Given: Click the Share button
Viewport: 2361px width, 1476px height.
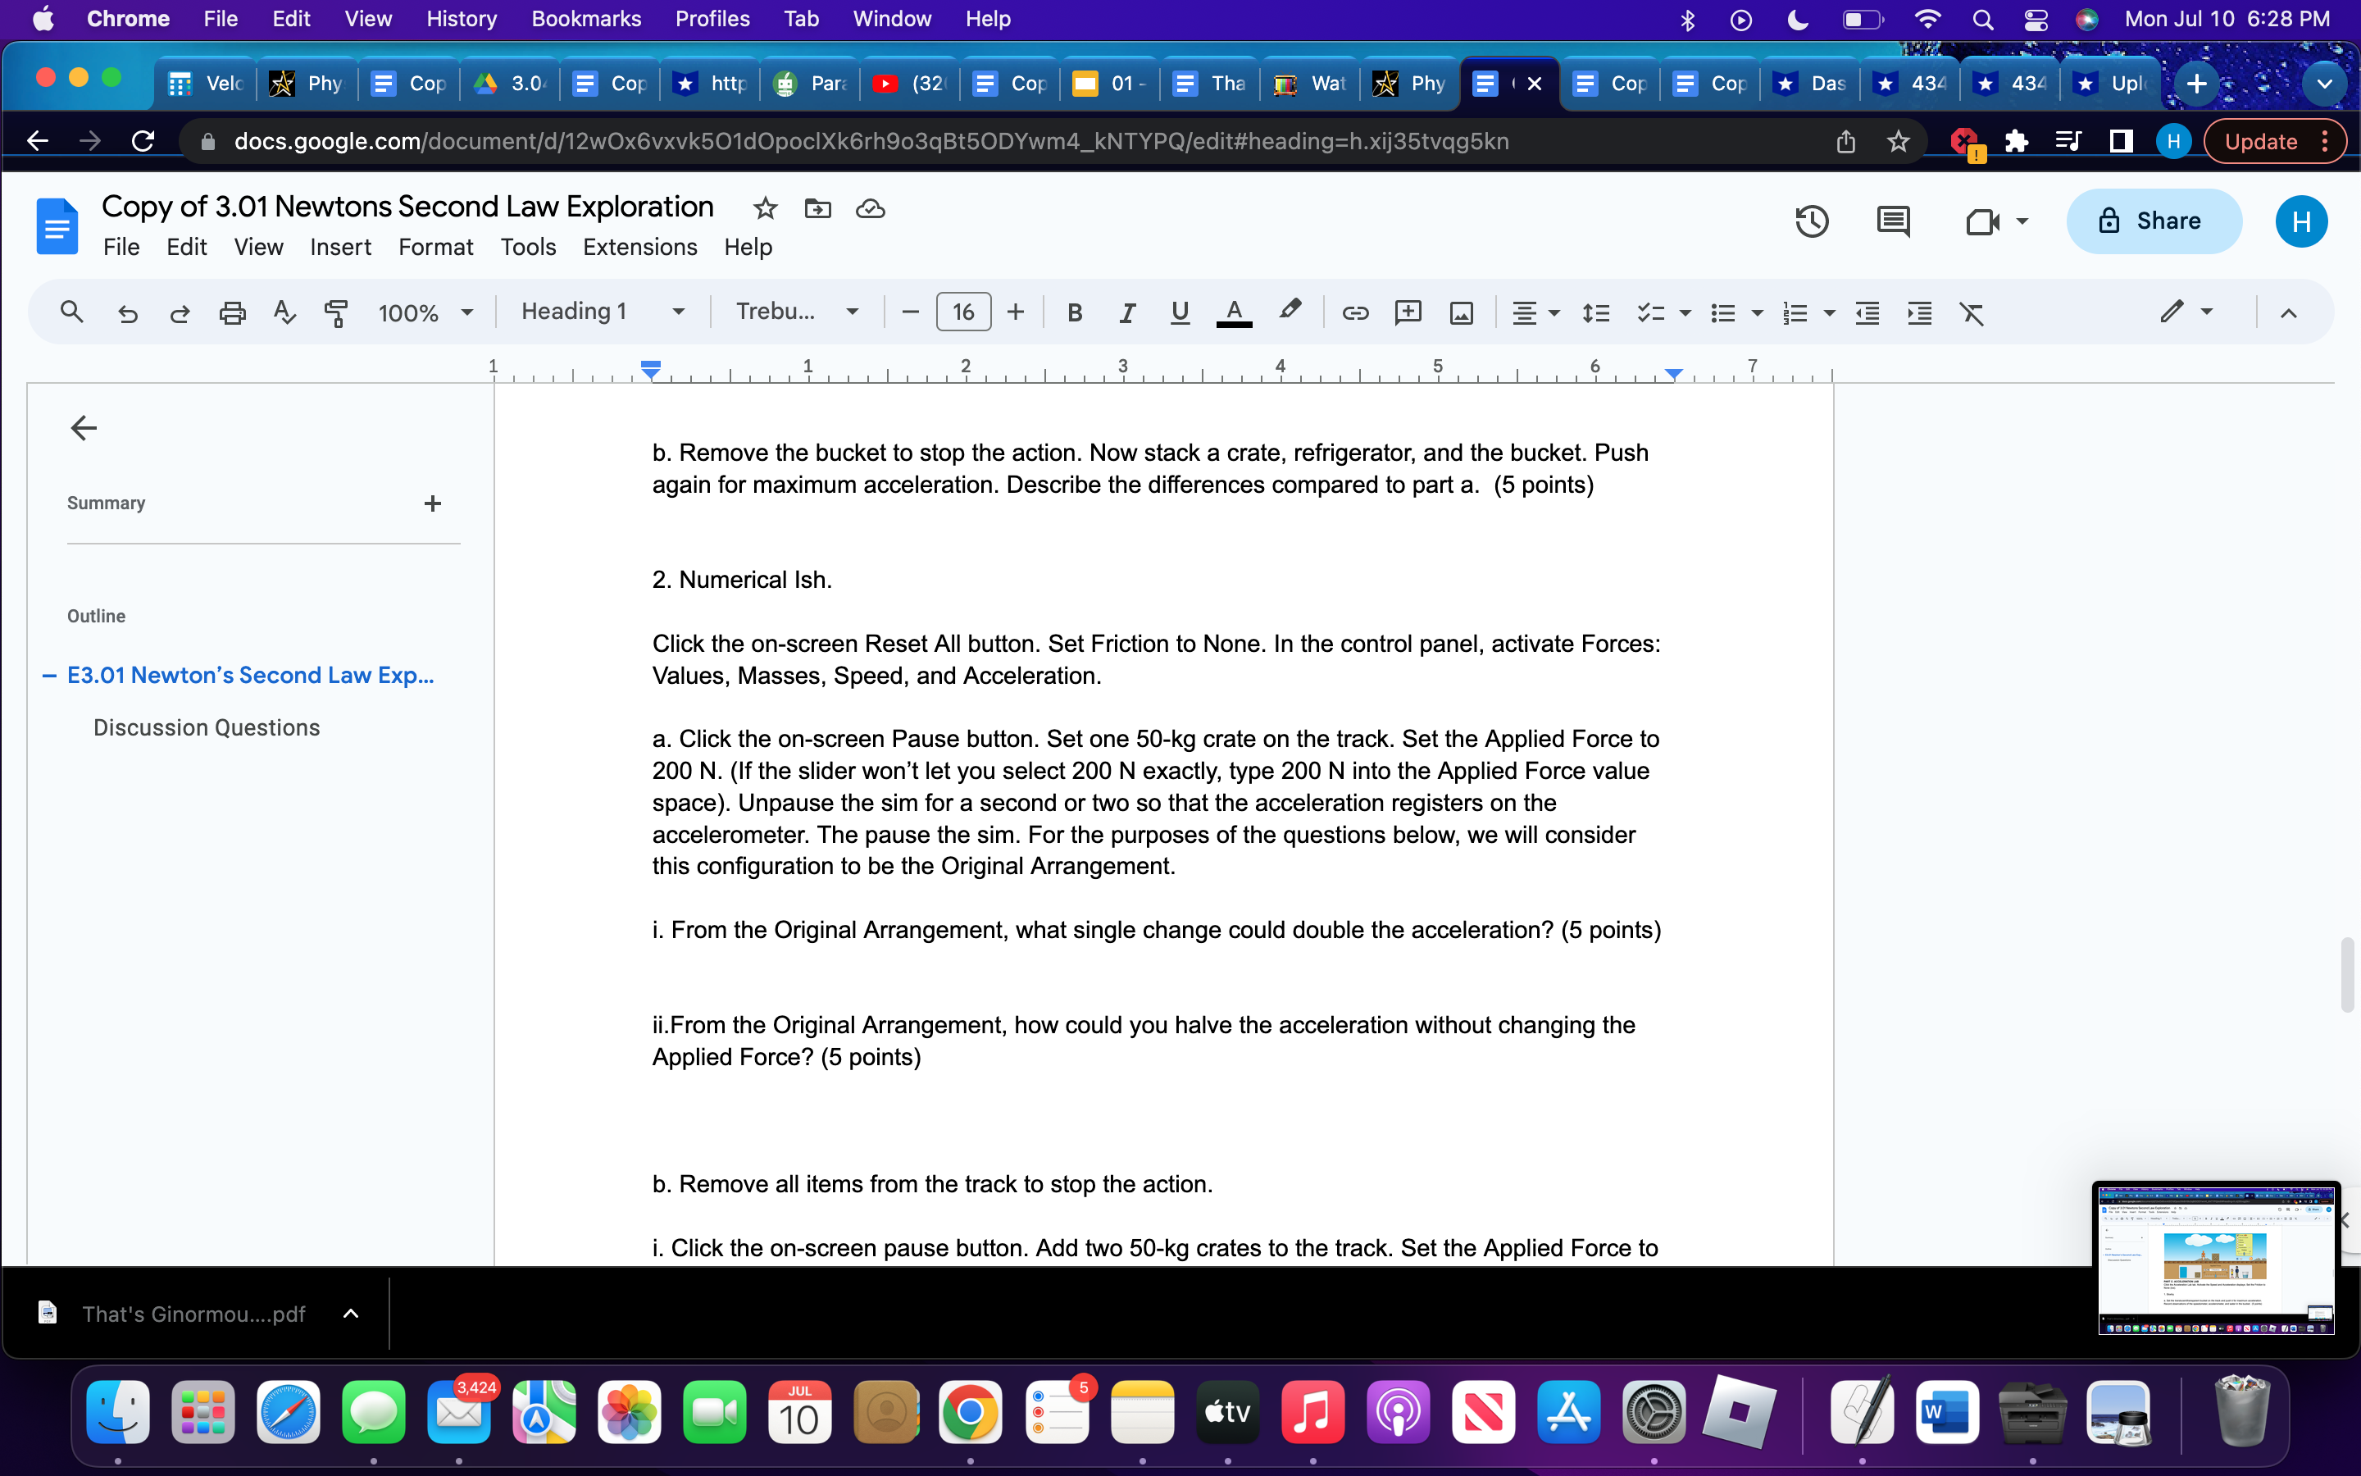Looking at the screenshot, I should [x=2154, y=221].
